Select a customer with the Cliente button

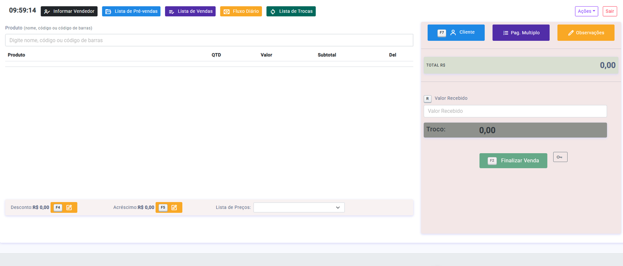[456, 33]
